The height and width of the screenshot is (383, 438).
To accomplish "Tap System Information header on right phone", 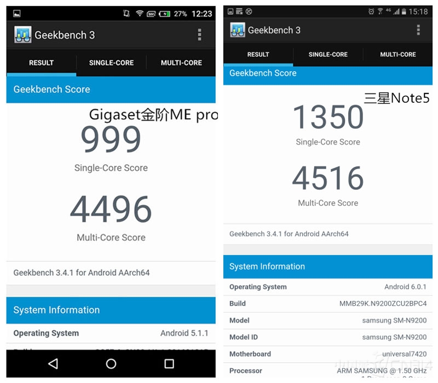I will [x=328, y=266].
